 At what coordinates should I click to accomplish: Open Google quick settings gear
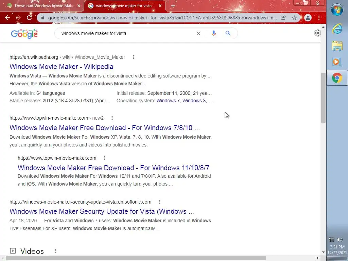point(317,33)
